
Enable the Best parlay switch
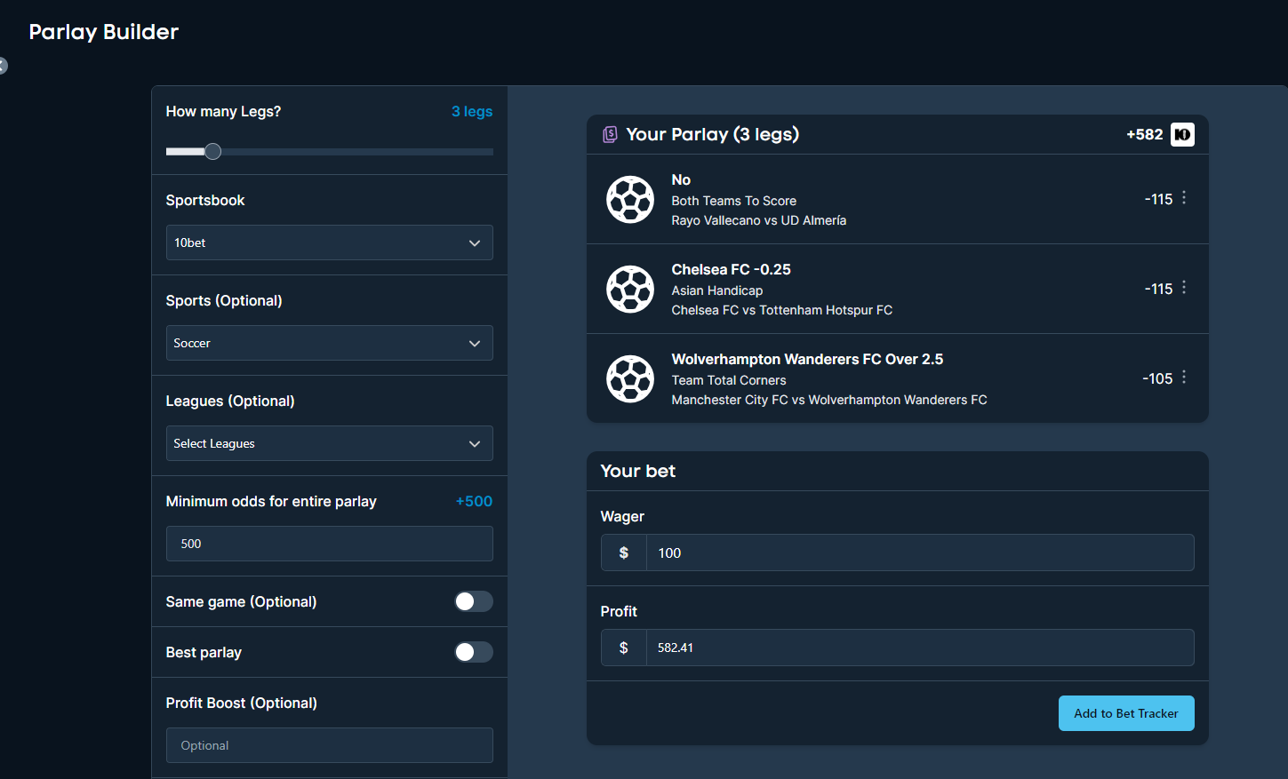474,652
